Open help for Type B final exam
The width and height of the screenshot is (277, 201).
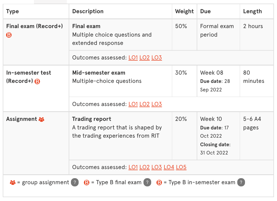[147, 182]
